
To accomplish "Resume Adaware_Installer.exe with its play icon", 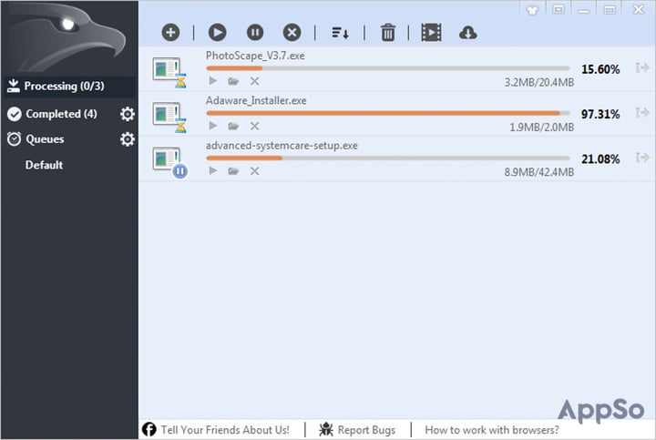I will point(213,126).
